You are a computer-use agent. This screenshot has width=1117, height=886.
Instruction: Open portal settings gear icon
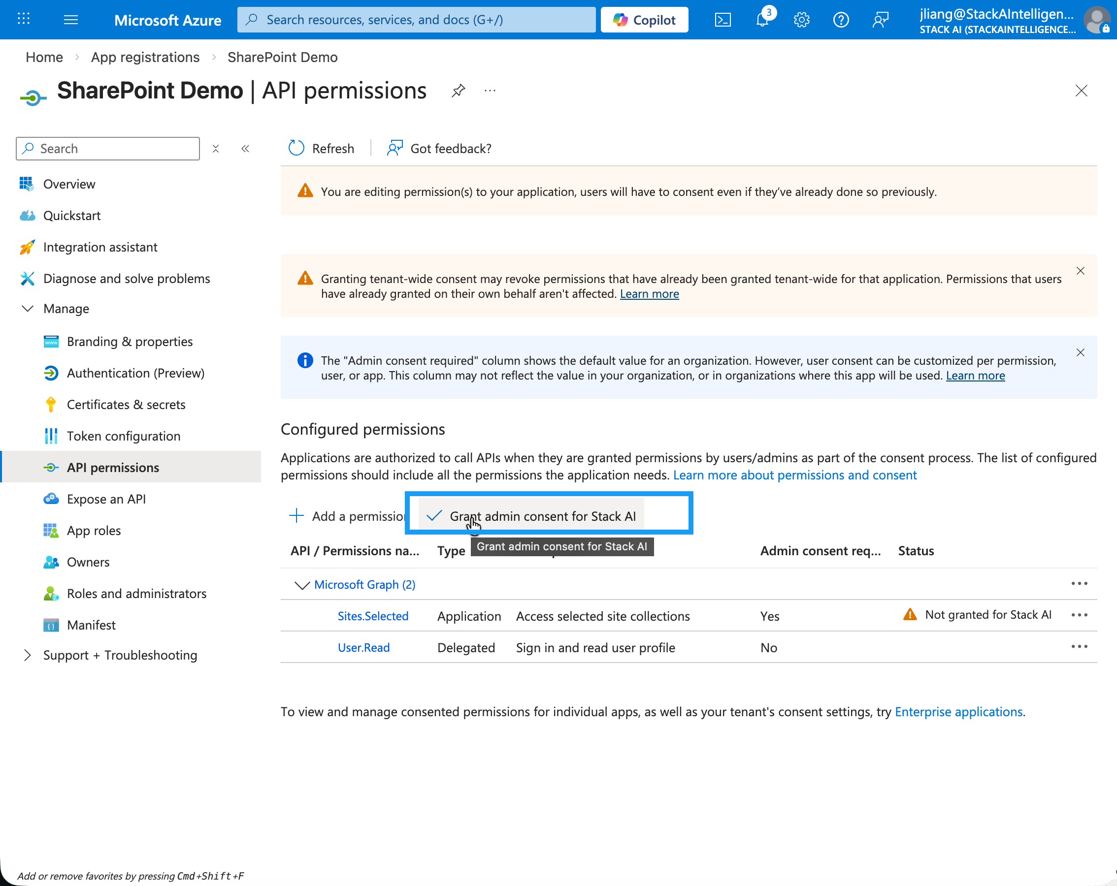801,20
